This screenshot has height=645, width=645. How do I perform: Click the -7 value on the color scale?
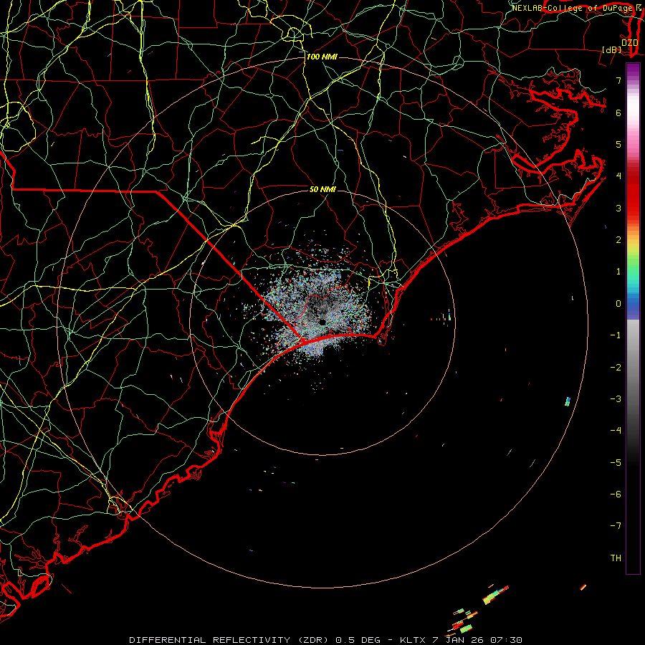[616, 526]
